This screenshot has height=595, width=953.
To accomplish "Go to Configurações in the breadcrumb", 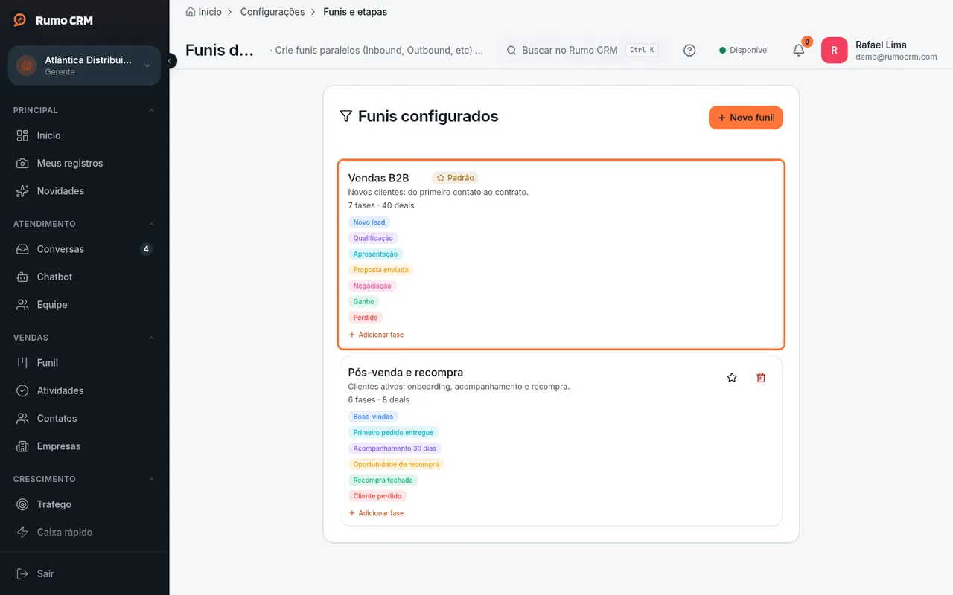I will pyautogui.click(x=272, y=12).
